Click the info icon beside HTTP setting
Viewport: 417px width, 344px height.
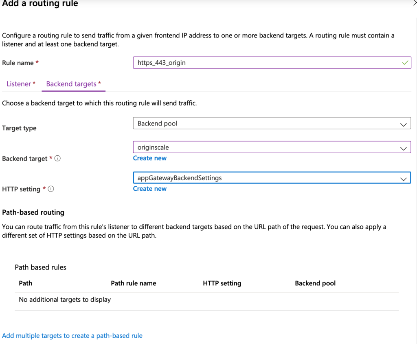pyautogui.click(x=51, y=189)
